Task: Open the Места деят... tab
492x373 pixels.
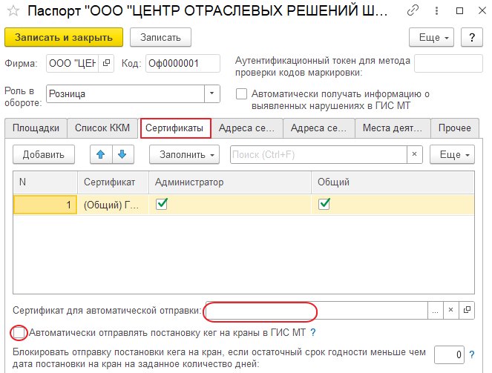Action: click(x=393, y=128)
